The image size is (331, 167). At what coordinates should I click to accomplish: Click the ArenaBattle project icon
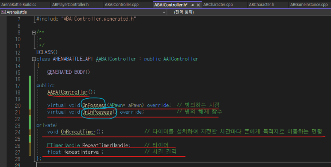click(3, 12)
